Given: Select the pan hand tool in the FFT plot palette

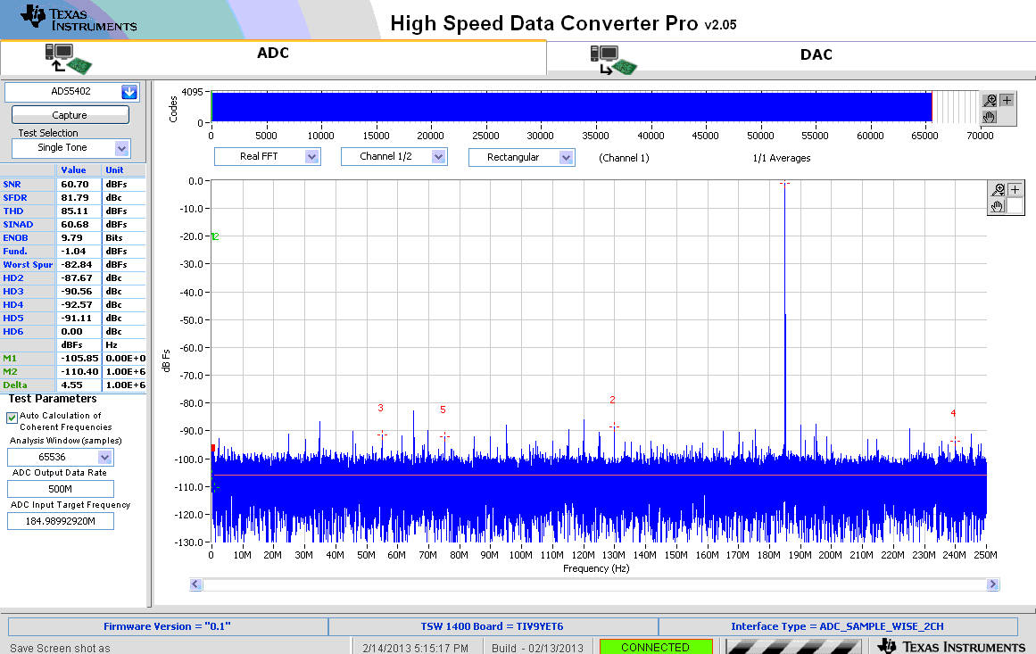Looking at the screenshot, I should coord(998,206).
